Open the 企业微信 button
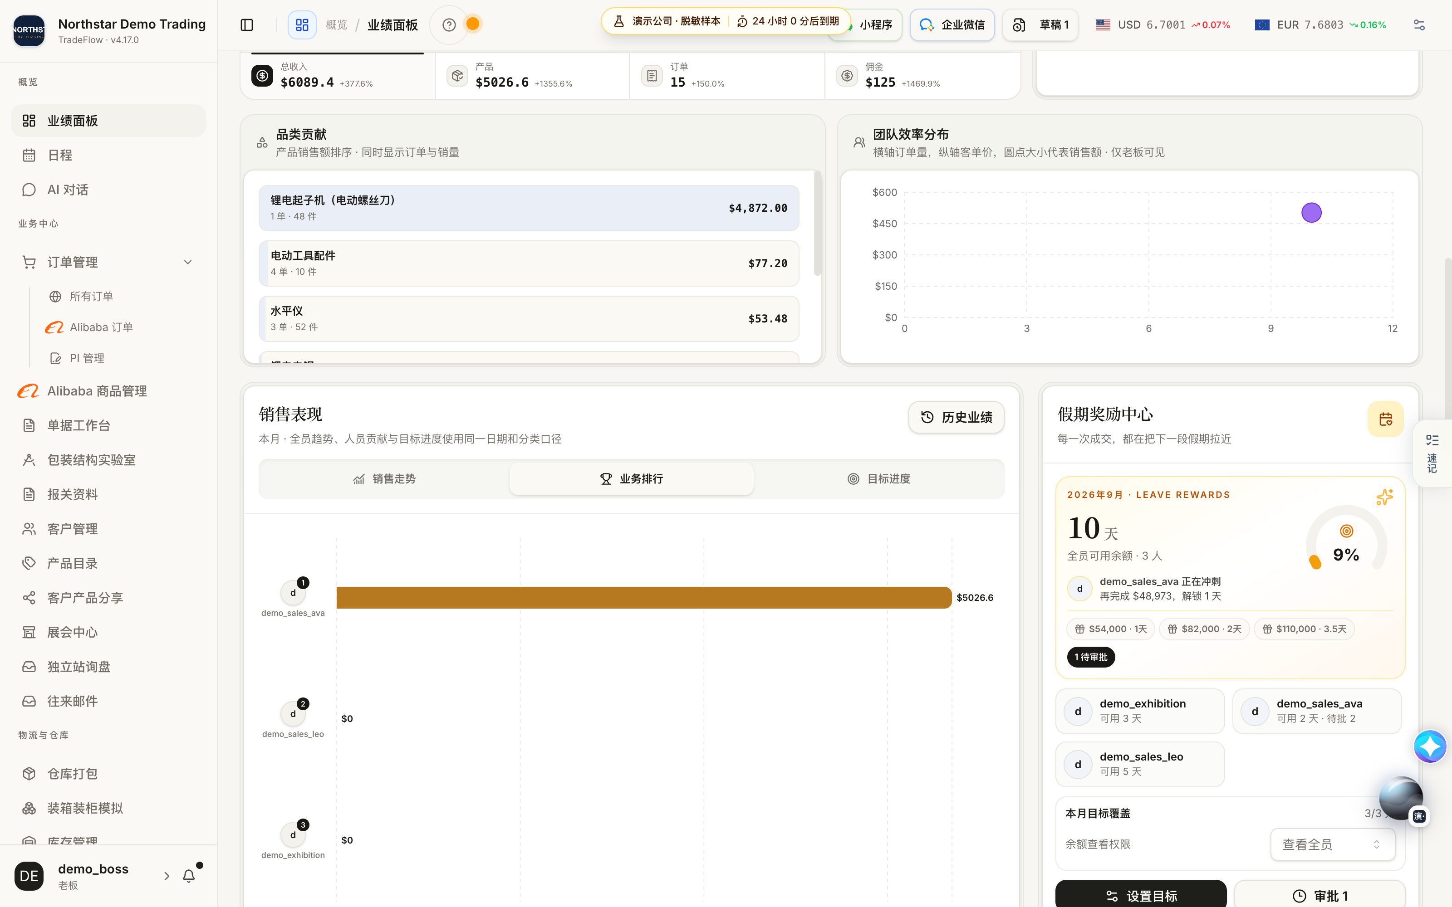 [x=952, y=24]
